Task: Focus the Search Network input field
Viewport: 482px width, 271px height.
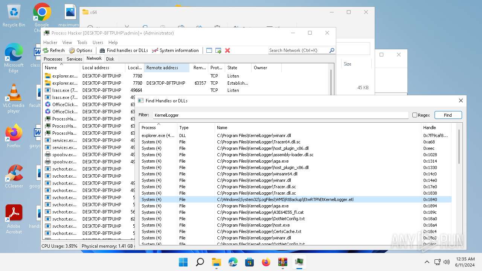Action: 298,50
